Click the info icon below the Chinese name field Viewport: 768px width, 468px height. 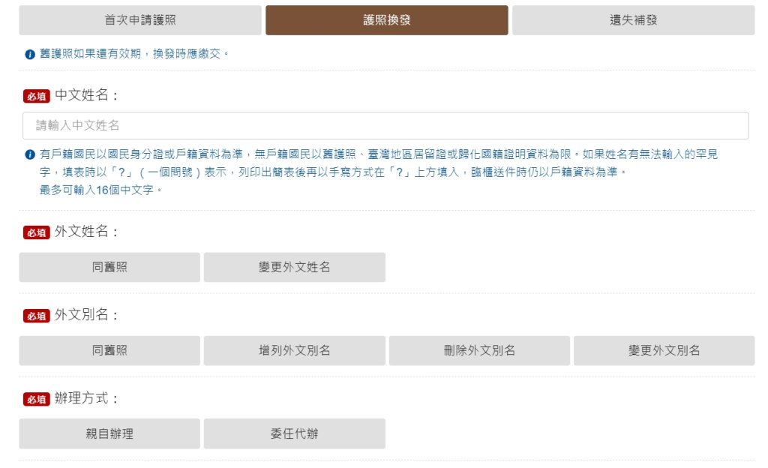tap(30, 154)
